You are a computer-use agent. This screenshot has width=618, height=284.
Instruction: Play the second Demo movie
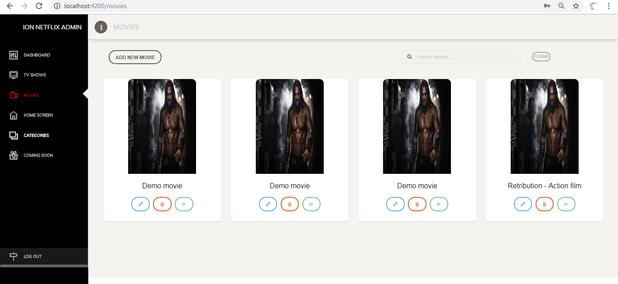[311, 204]
